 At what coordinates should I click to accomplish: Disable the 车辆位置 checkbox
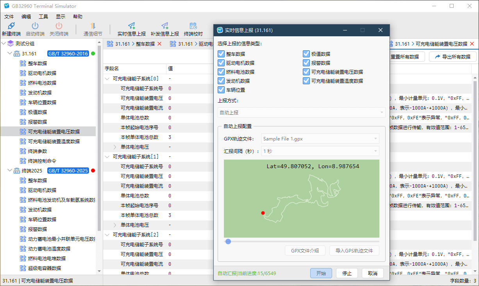click(x=222, y=90)
